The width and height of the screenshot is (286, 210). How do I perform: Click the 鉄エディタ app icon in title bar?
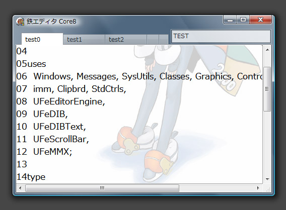pos(20,22)
